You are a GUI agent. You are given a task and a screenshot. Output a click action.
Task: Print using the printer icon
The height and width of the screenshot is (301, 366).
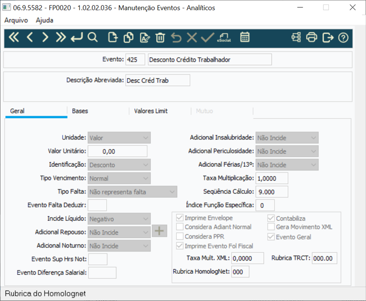(311, 37)
